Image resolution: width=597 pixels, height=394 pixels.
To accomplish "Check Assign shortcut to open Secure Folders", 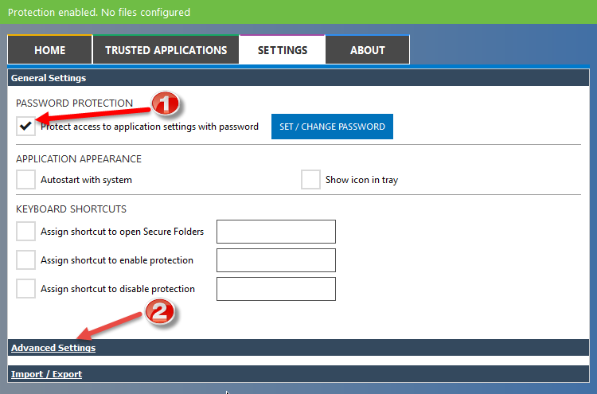I will (x=25, y=232).
